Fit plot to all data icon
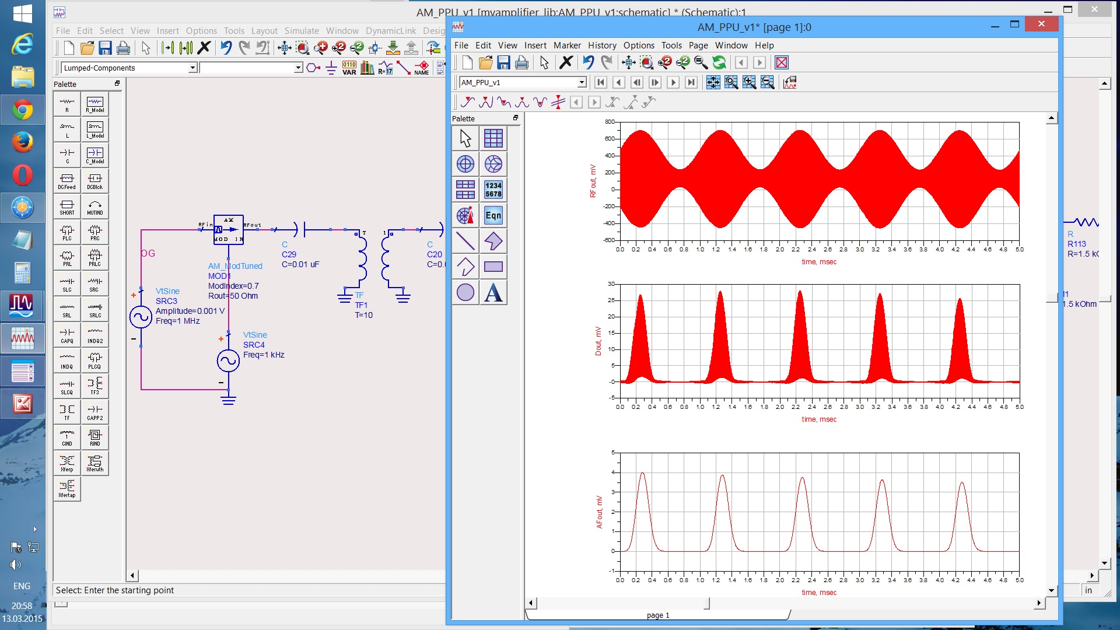The image size is (1120, 630). [713, 82]
